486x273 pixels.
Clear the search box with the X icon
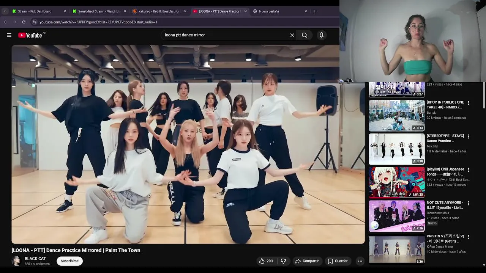click(x=292, y=35)
